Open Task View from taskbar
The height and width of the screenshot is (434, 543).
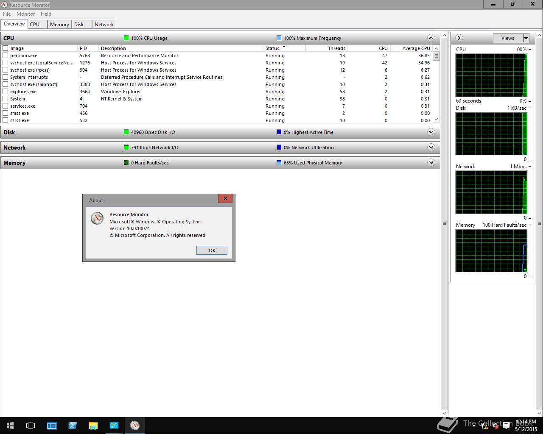pos(31,426)
